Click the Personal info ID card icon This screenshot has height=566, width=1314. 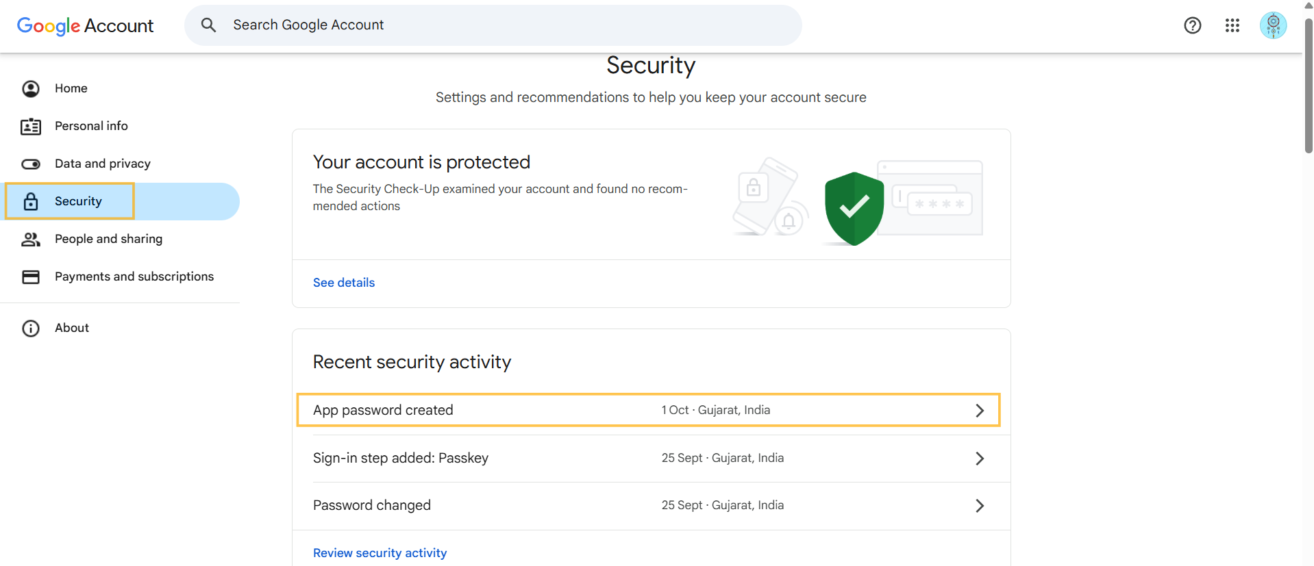(31, 126)
